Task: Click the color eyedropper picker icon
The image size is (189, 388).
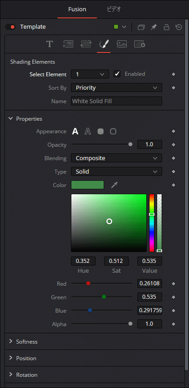Action: click(114, 185)
